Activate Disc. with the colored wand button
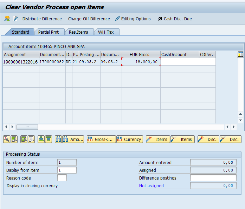 coord(208,139)
